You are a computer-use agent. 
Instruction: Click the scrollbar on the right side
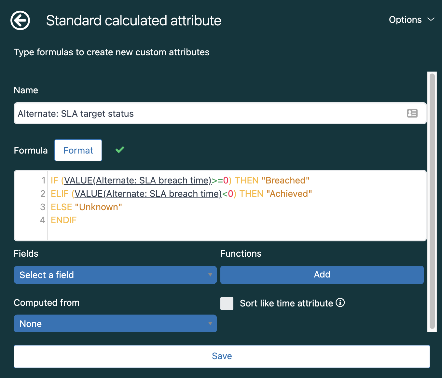point(432,201)
